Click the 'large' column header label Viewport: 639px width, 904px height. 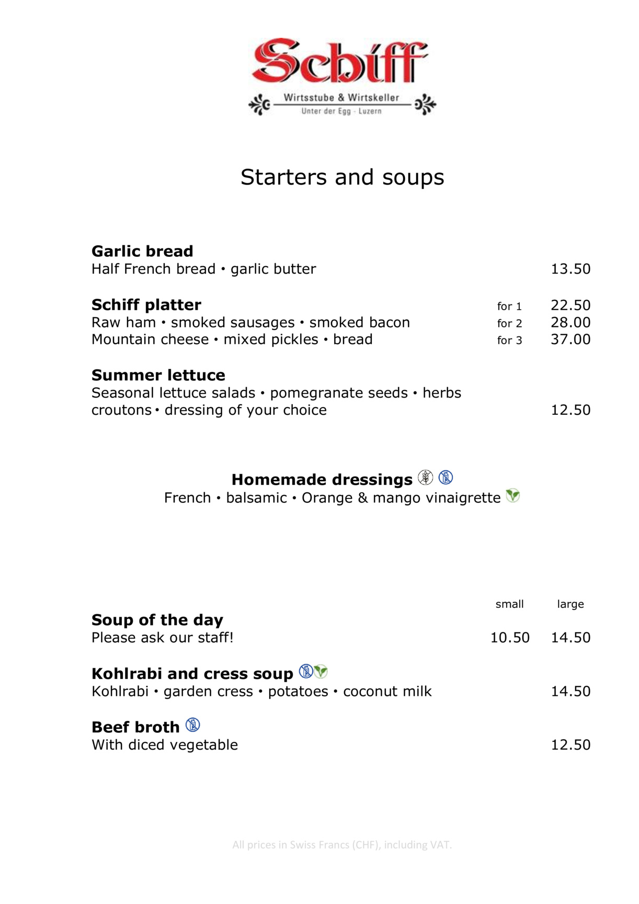(570, 604)
